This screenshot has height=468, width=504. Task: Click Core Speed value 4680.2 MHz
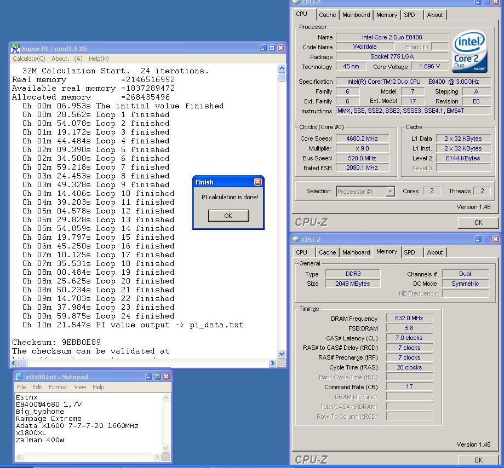click(362, 138)
